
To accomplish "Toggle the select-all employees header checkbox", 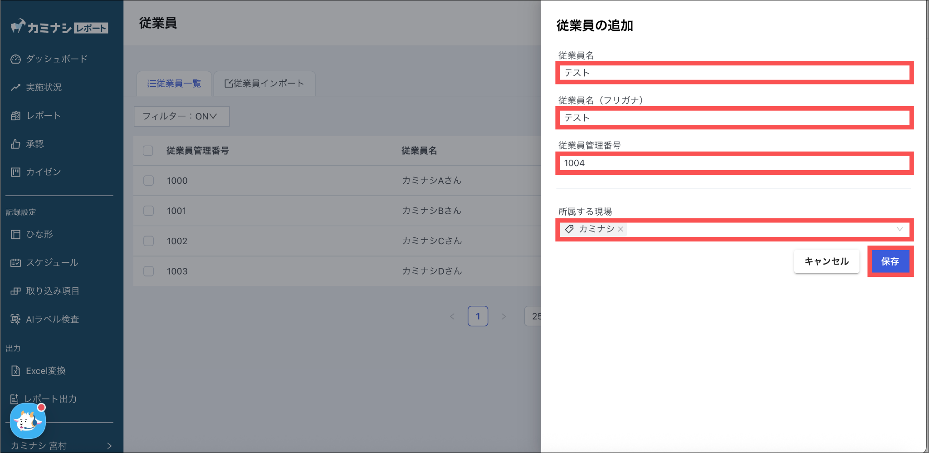I will 148,151.
